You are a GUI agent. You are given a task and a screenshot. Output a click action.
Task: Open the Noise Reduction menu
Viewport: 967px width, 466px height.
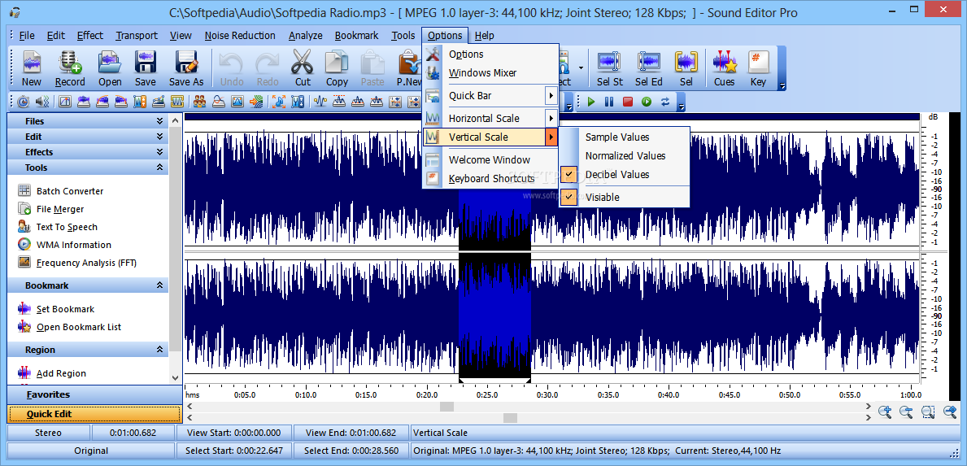coord(240,35)
